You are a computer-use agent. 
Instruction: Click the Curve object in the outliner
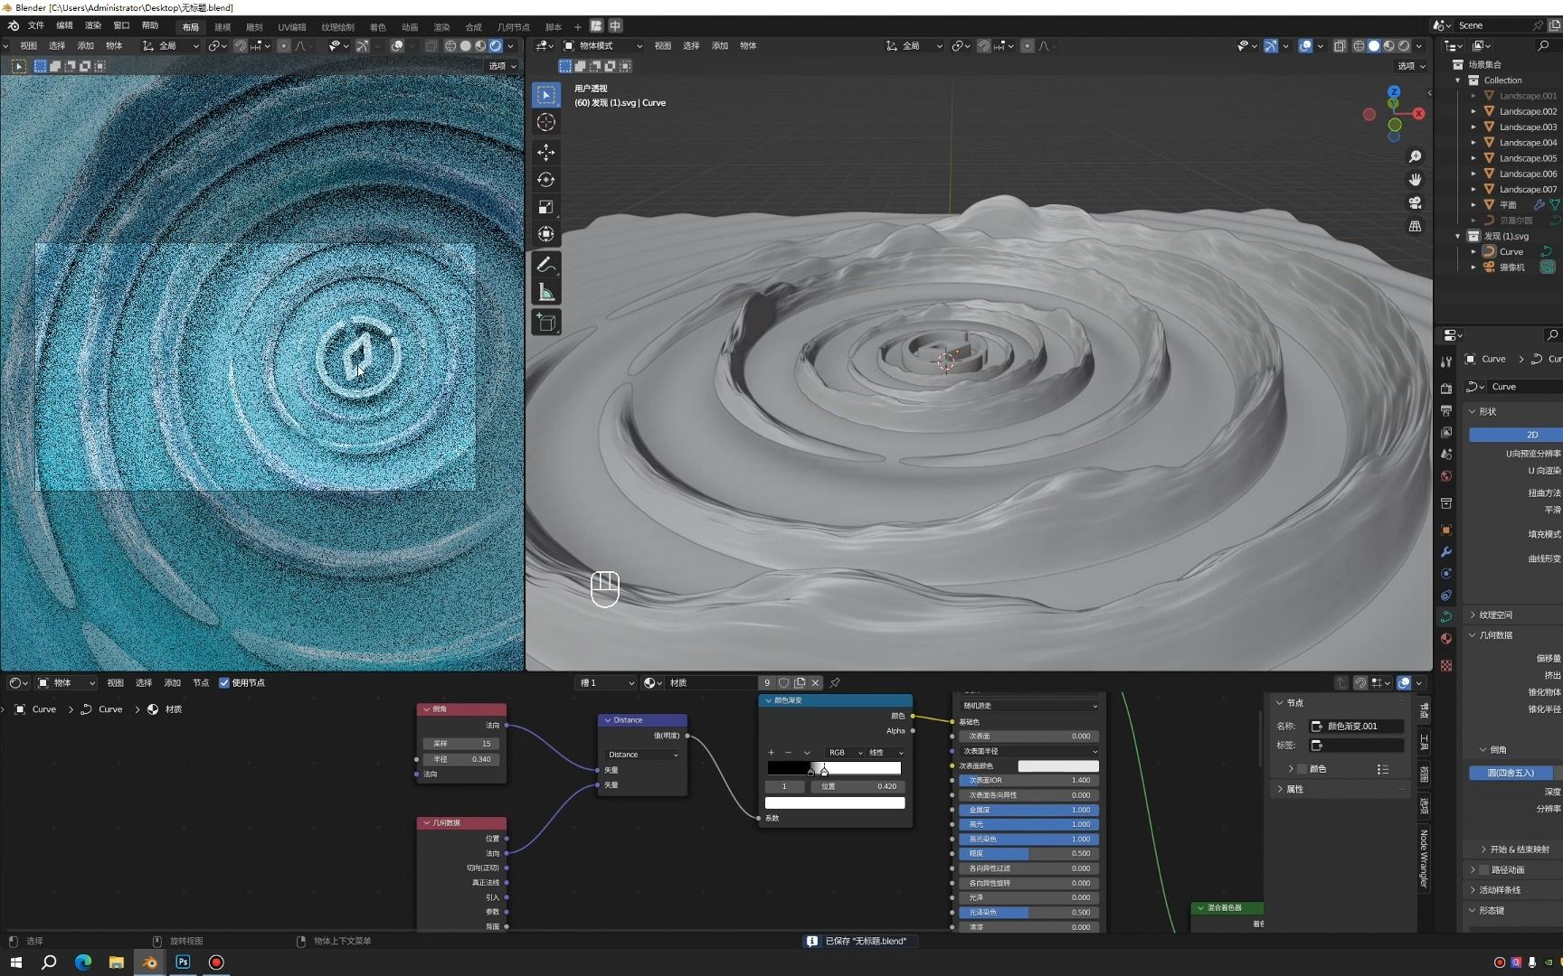tap(1511, 252)
